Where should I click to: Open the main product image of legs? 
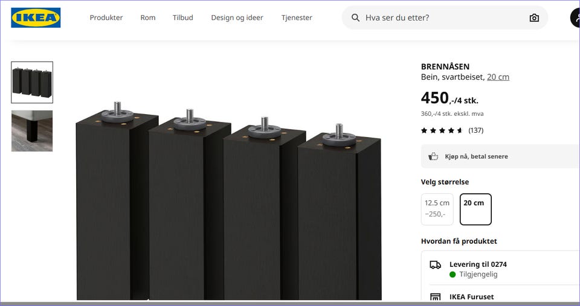(228, 200)
